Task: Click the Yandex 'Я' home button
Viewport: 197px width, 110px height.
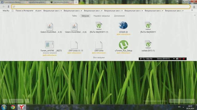Action: pos(8,7)
